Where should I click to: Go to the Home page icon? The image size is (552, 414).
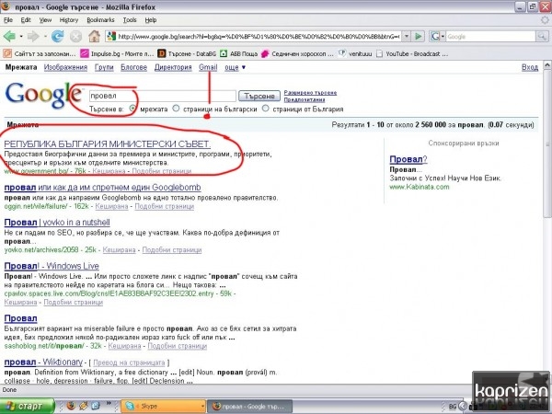pos(94,36)
